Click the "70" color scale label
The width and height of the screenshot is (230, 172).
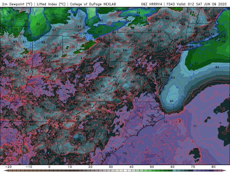193,167
